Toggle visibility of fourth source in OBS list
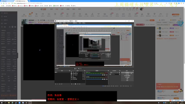Image resolution: width=185 pixels, height=104 pixels. pyautogui.click(x=83, y=76)
